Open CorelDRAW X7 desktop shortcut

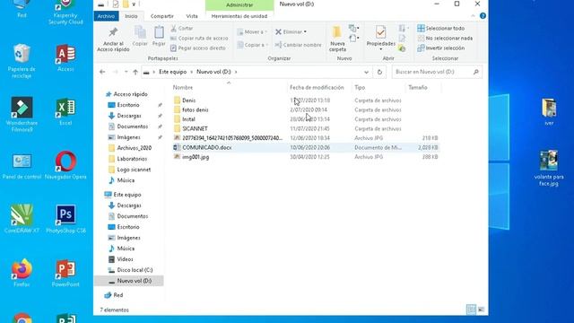point(22,219)
